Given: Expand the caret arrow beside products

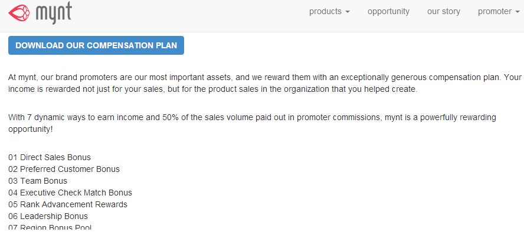Looking at the screenshot, I should 348,12.
